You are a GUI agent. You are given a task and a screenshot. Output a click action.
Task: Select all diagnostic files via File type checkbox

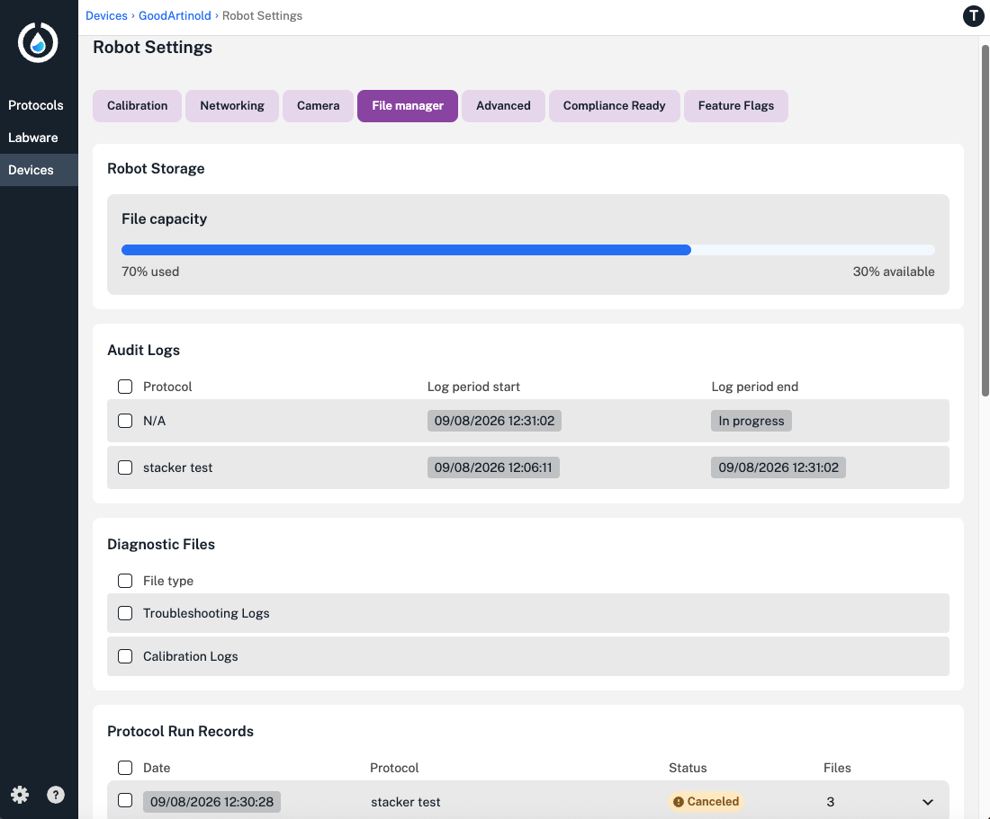125,581
